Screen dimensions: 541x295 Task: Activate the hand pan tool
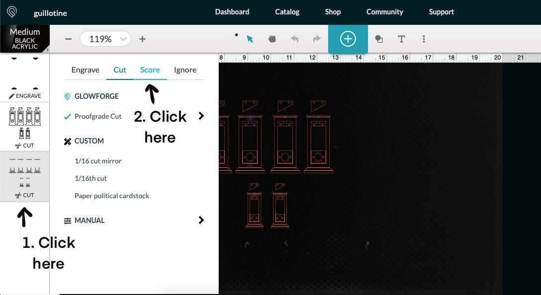pyautogui.click(x=272, y=39)
